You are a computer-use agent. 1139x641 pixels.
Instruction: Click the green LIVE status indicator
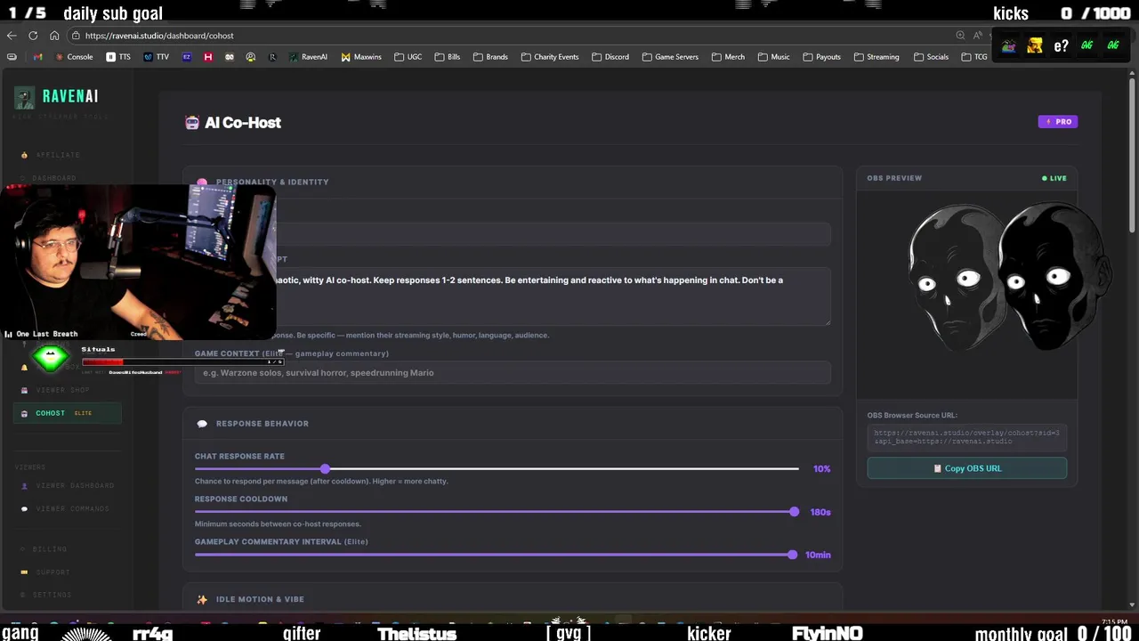click(1054, 178)
